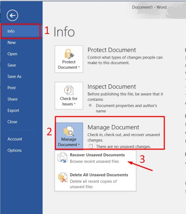
Task: Open Account settings in sidebar
Action: click(15, 139)
